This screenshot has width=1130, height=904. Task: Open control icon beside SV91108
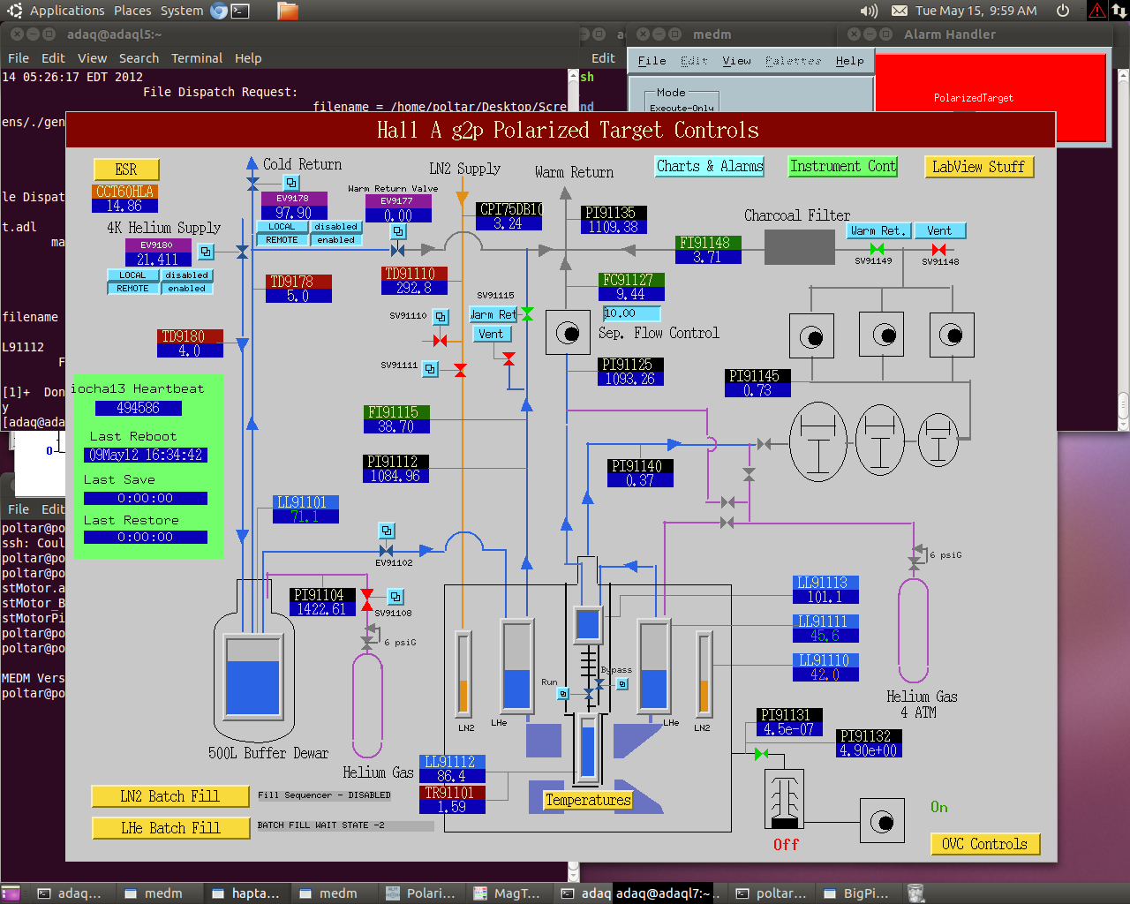pos(395,597)
